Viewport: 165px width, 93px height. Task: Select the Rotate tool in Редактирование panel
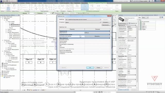(x=43, y=9)
